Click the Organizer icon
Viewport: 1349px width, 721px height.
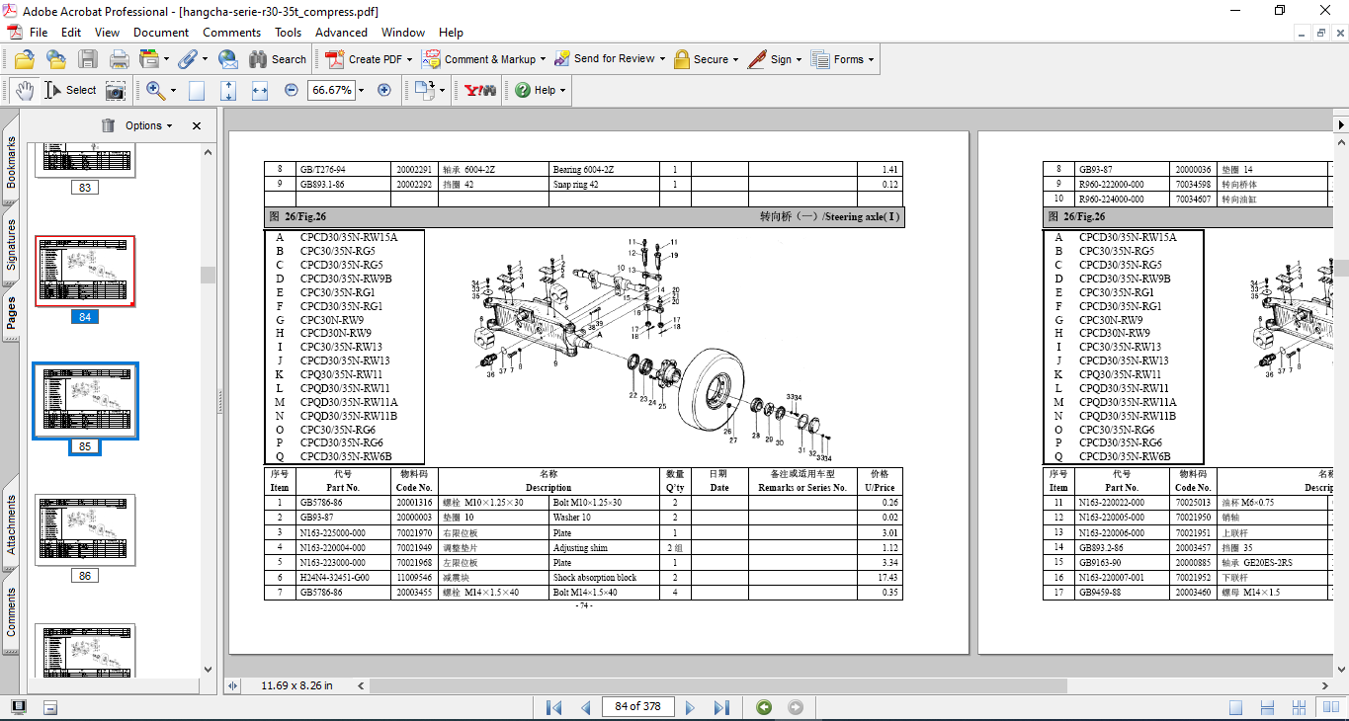pos(149,59)
